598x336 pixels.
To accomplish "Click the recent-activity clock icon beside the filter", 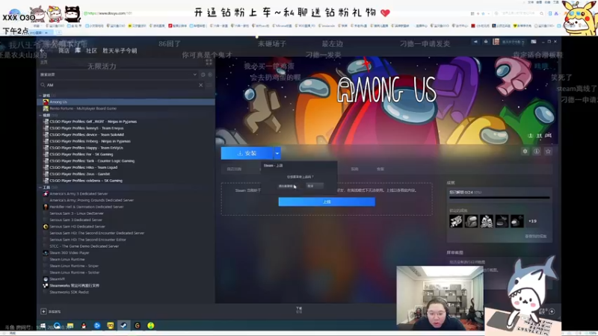I will coord(203,75).
